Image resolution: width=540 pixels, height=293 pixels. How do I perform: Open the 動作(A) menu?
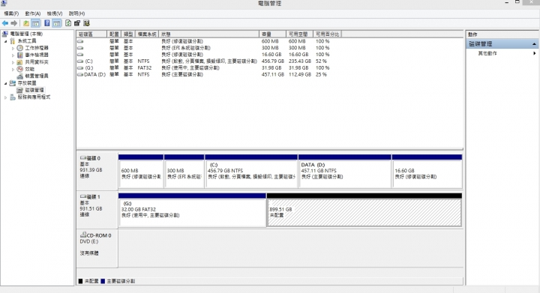33,13
